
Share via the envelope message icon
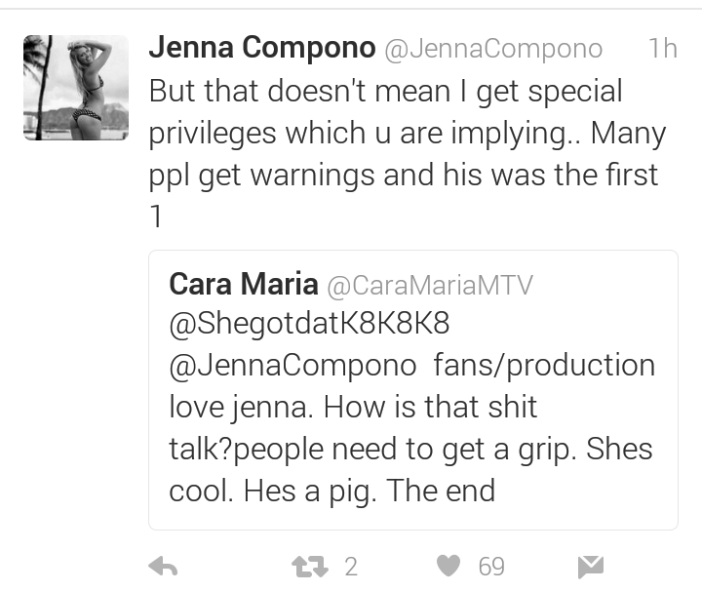(591, 567)
